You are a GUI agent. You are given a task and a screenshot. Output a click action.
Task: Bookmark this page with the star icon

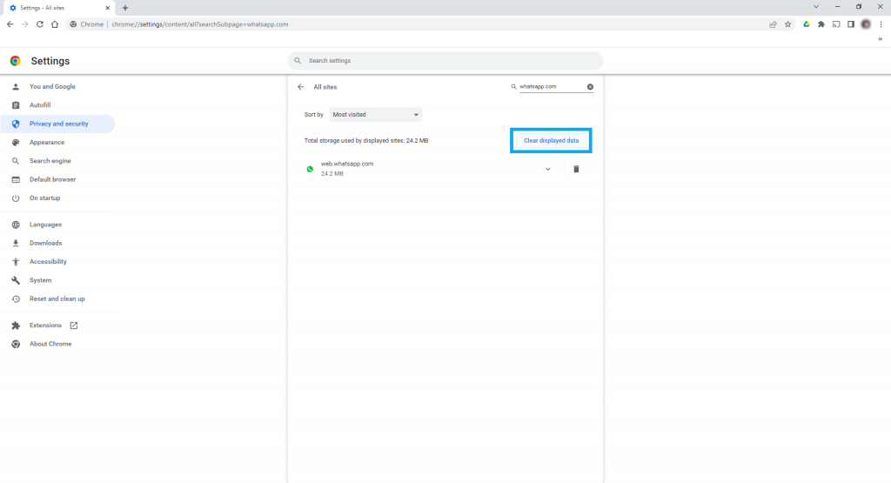(787, 24)
